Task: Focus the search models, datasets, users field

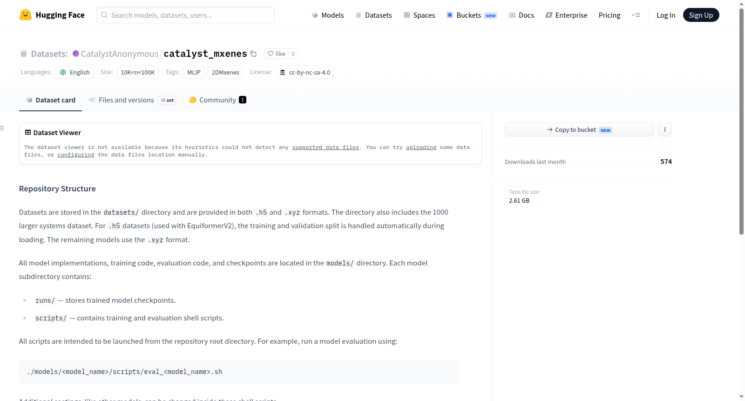Action: pos(185,15)
